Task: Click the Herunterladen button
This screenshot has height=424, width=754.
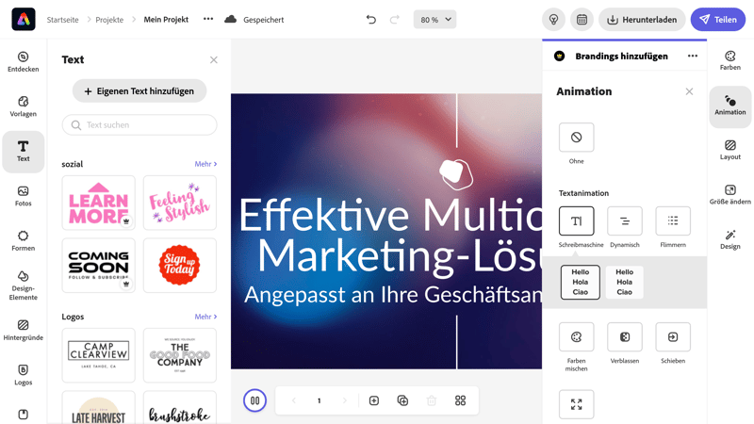Action: [642, 20]
